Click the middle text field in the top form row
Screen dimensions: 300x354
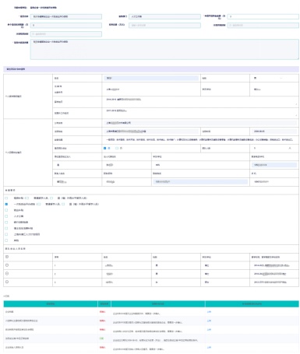pyautogui.click(x=164, y=16)
